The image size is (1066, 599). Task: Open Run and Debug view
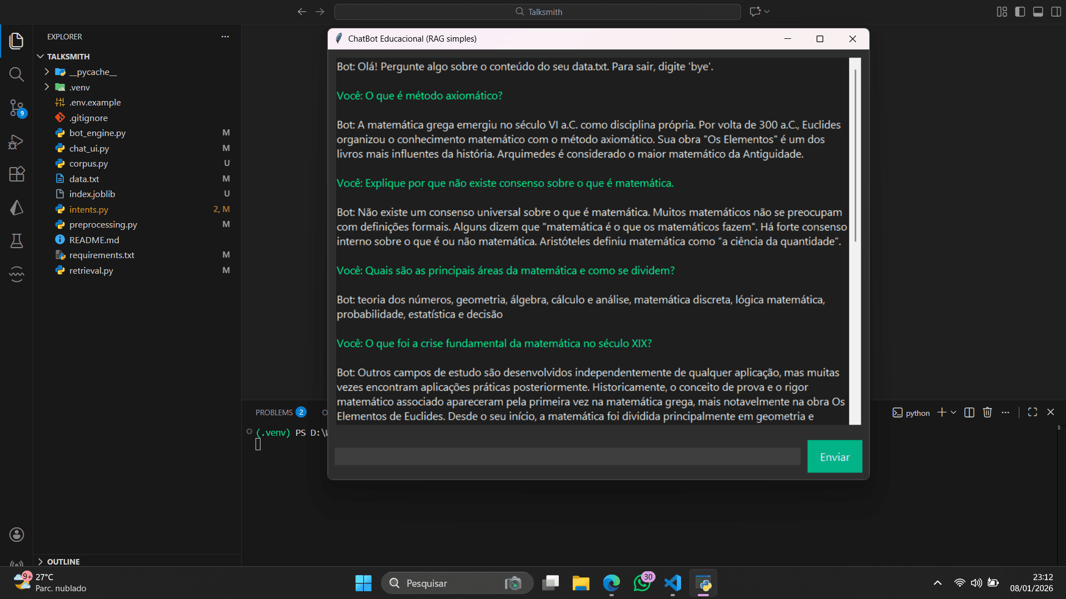point(17,142)
